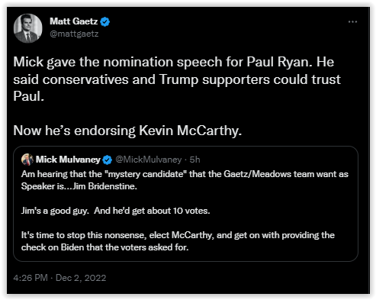This screenshot has width=376, height=300.
Task: Click 'check on Biden that the voters' line
Action: (x=105, y=247)
